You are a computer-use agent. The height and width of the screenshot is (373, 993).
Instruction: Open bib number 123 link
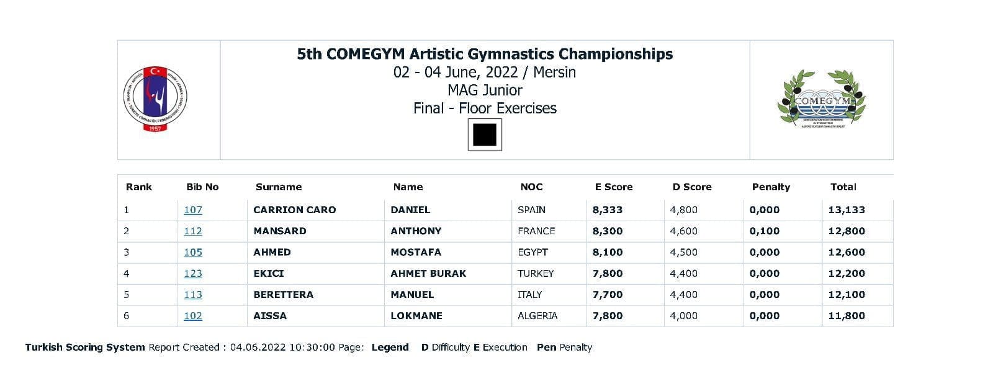point(193,273)
